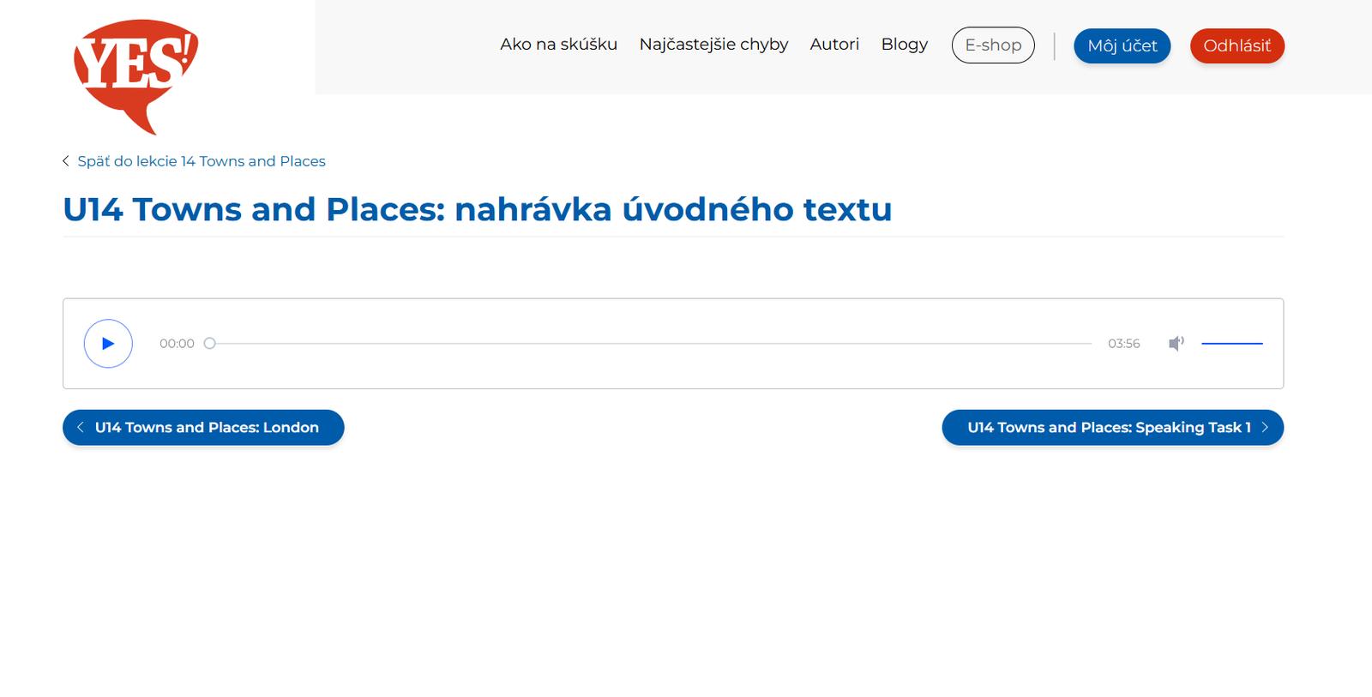The width and height of the screenshot is (1372, 697).
Task: Go to Najčastejšie chyby page
Action: (x=713, y=45)
